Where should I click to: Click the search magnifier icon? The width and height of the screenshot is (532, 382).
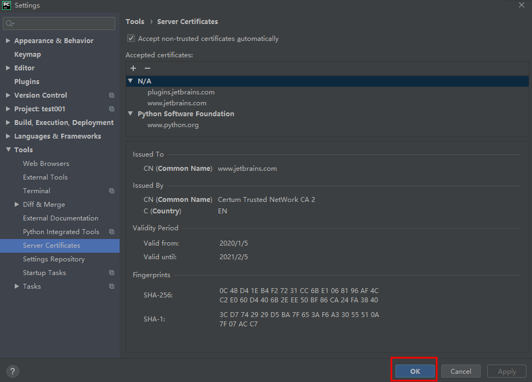pos(9,23)
